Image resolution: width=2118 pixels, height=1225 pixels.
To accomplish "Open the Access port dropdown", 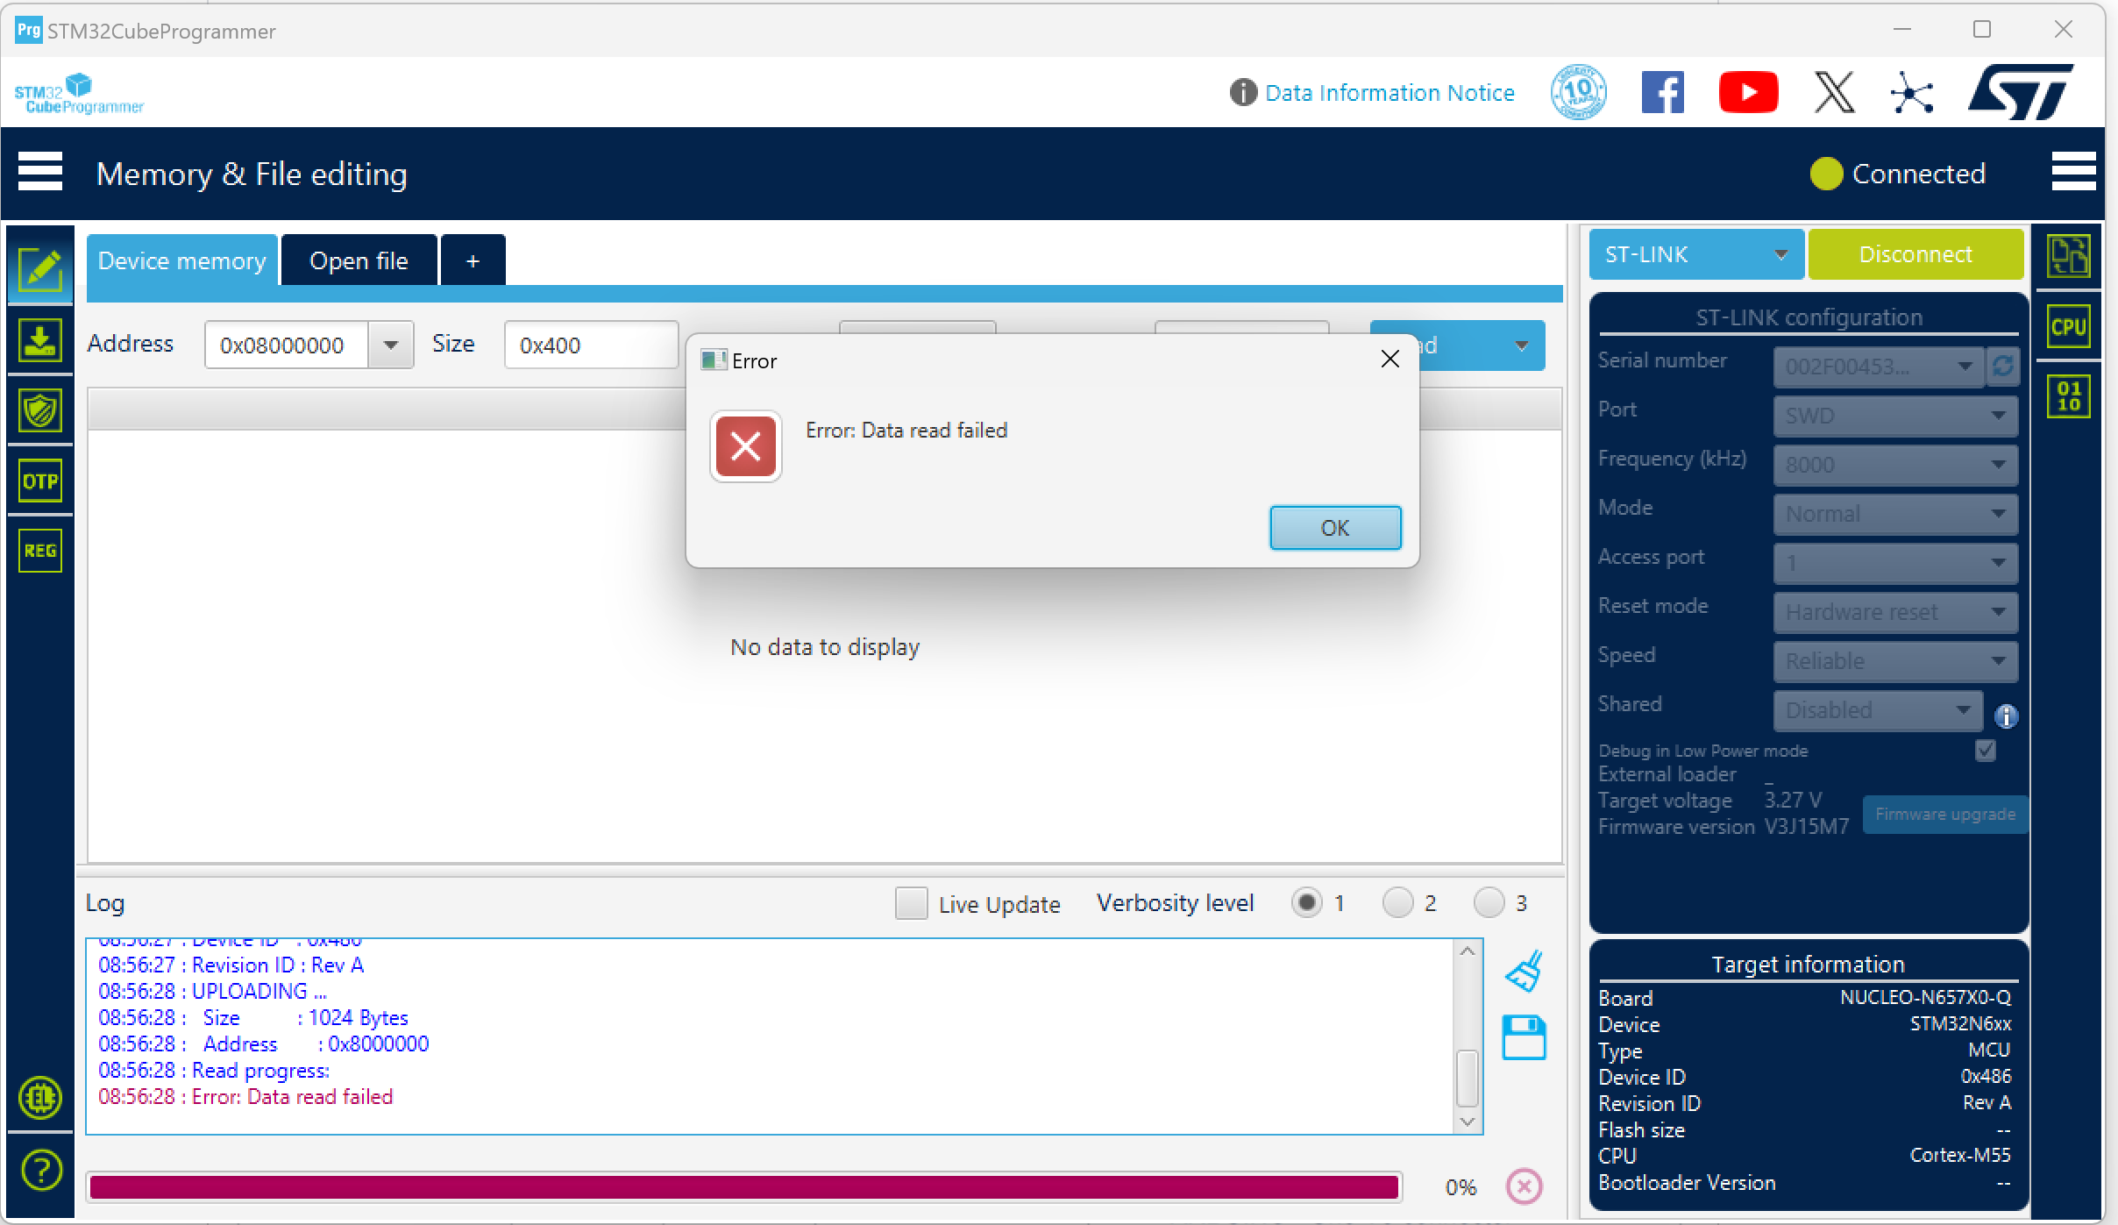I will [1895, 563].
